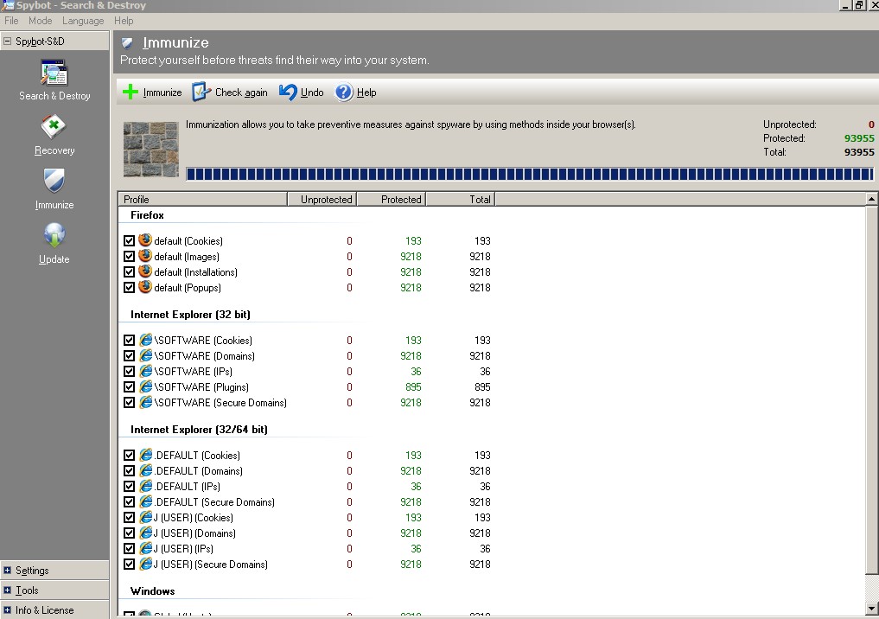Click the Internet Explorer (32/64 bit) heading
Screen dimensions: 879x619
(199, 430)
